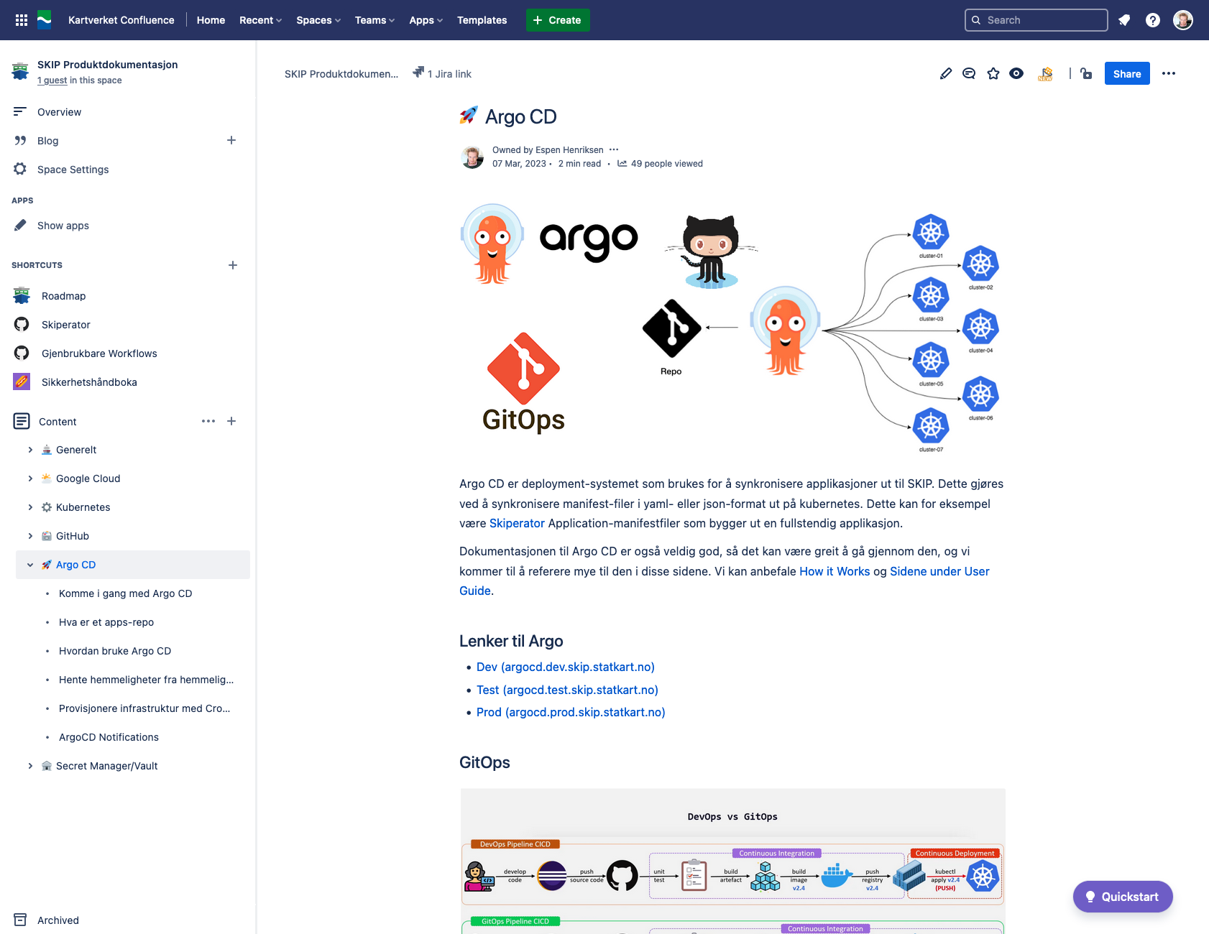This screenshot has height=934, width=1209.
Task: Click the edit pencil icon
Action: [x=946, y=73]
